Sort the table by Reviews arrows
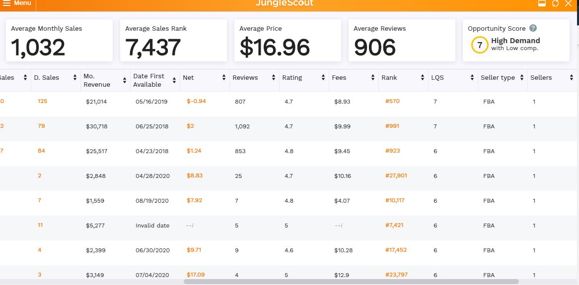The width and height of the screenshot is (579, 285). point(274,78)
